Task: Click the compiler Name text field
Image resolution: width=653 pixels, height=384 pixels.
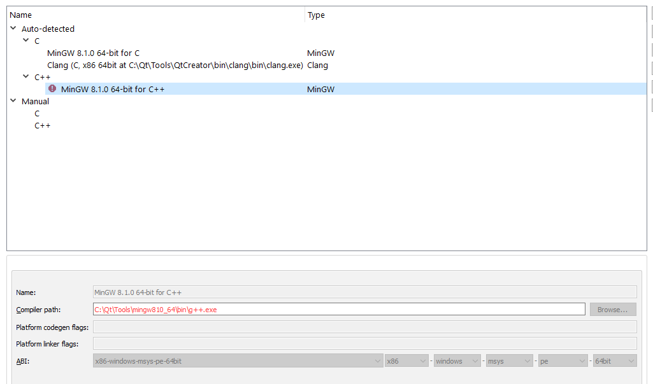Action: tap(364, 292)
